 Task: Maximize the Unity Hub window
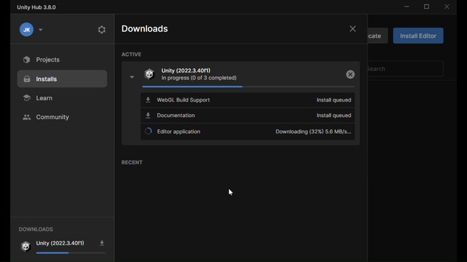point(427,6)
